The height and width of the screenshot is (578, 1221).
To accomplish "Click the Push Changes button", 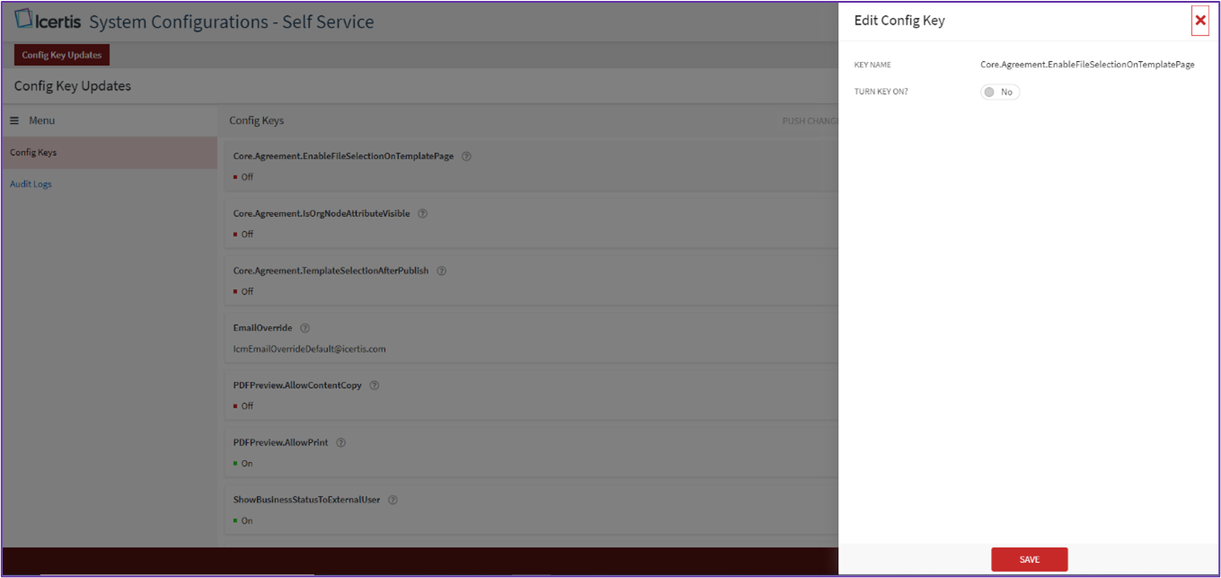I will click(x=810, y=120).
